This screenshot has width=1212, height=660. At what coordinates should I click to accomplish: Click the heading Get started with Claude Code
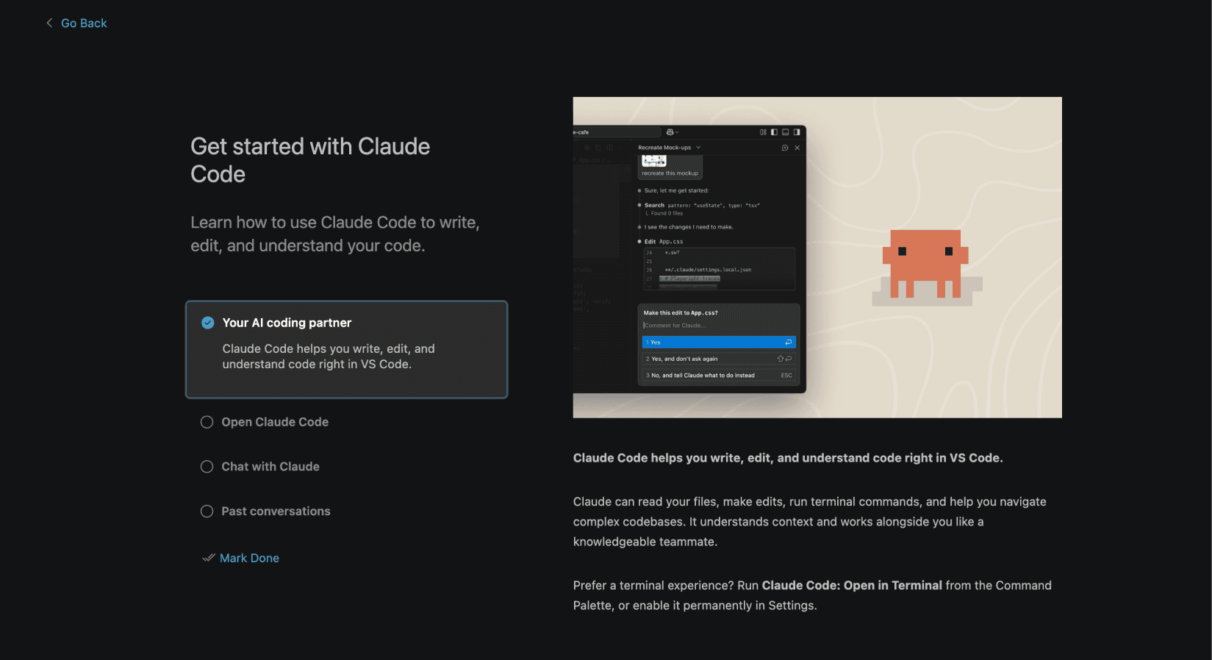click(310, 160)
